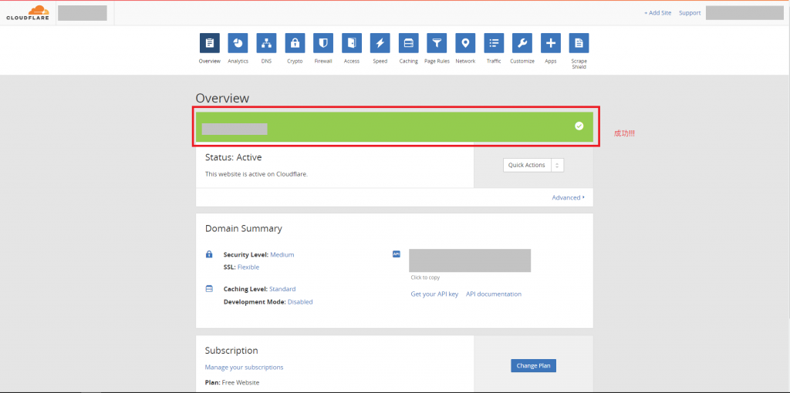The height and width of the screenshot is (393, 790).
Task: Click the Security Level lock icon
Action: click(209, 254)
